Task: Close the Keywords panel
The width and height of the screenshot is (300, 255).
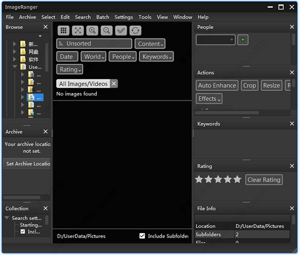Action: tap(292, 124)
